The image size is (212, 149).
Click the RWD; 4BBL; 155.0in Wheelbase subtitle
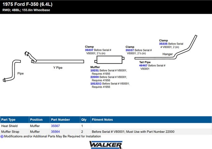(26, 10)
